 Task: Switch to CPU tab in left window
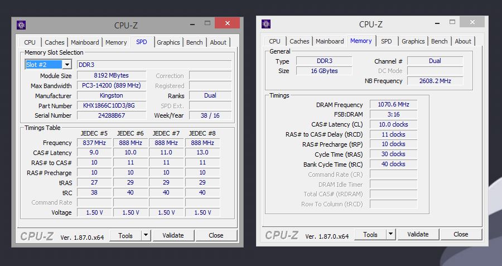[30, 42]
